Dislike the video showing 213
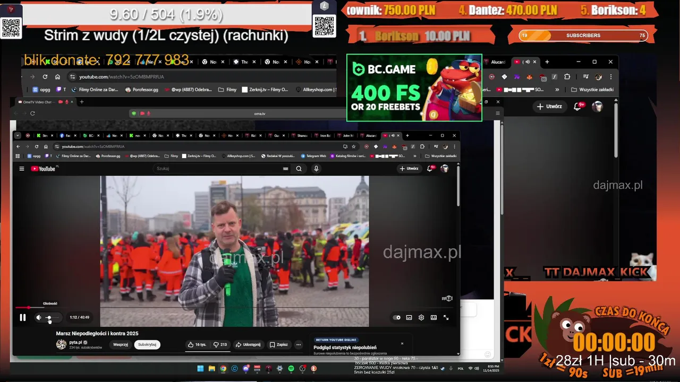Image resolution: width=680 pixels, height=382 pixels. [220, 344]
